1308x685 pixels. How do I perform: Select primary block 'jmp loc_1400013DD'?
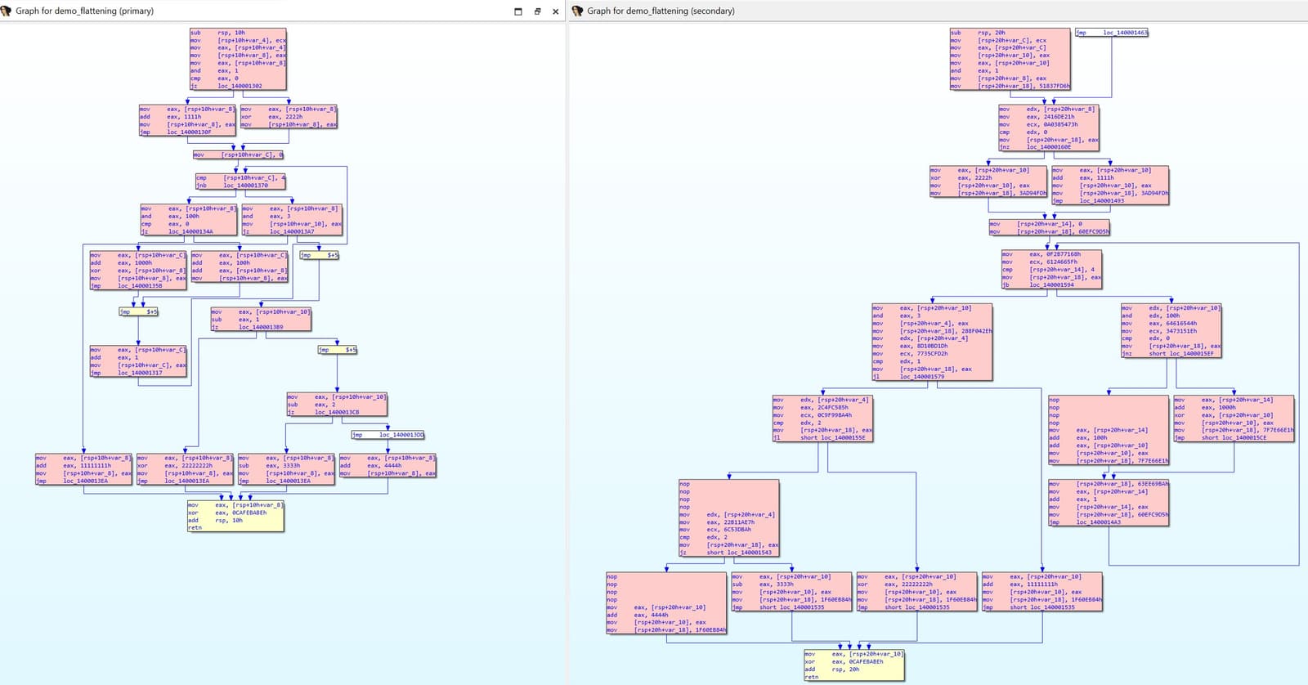click(387, 435)
